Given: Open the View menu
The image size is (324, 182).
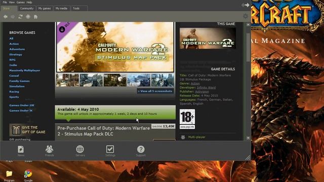Looking at the screenshot, I should pos(12,2).
